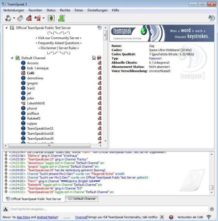Click the smiley emoticon icon beside chat input

click(x=212, y=209)
